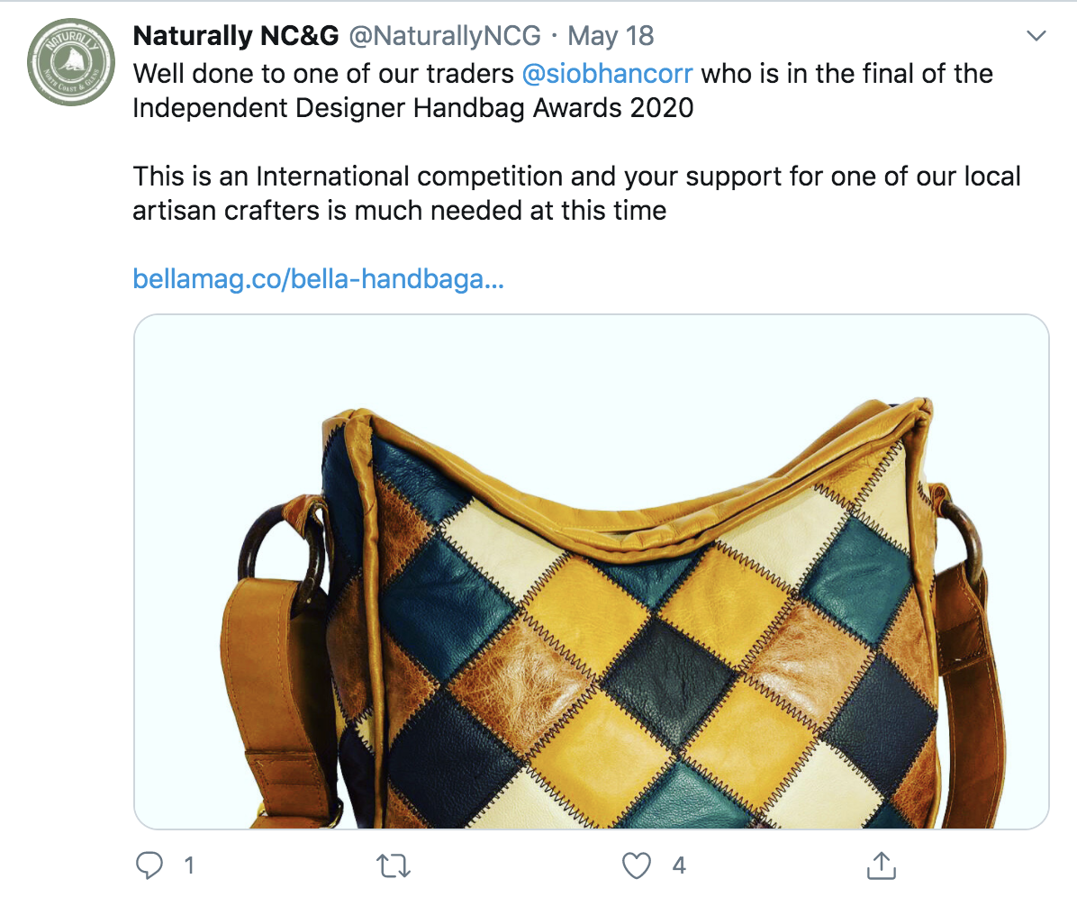Click the 'Independent Designer Handbag Awards 2020' text
This screenshot has height=897, width=1077.
[x=413, y=108]
